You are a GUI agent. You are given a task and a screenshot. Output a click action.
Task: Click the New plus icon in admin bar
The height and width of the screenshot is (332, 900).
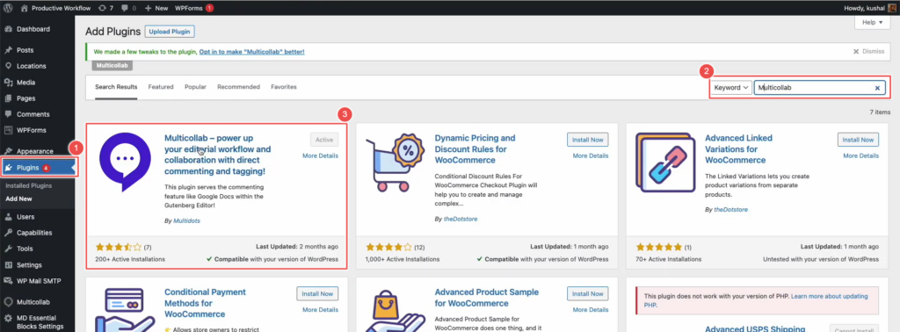click(148, 9)
